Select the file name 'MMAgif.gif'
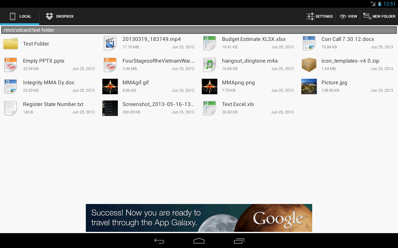Viewport: 398px width, 248px height. (136, 83)
